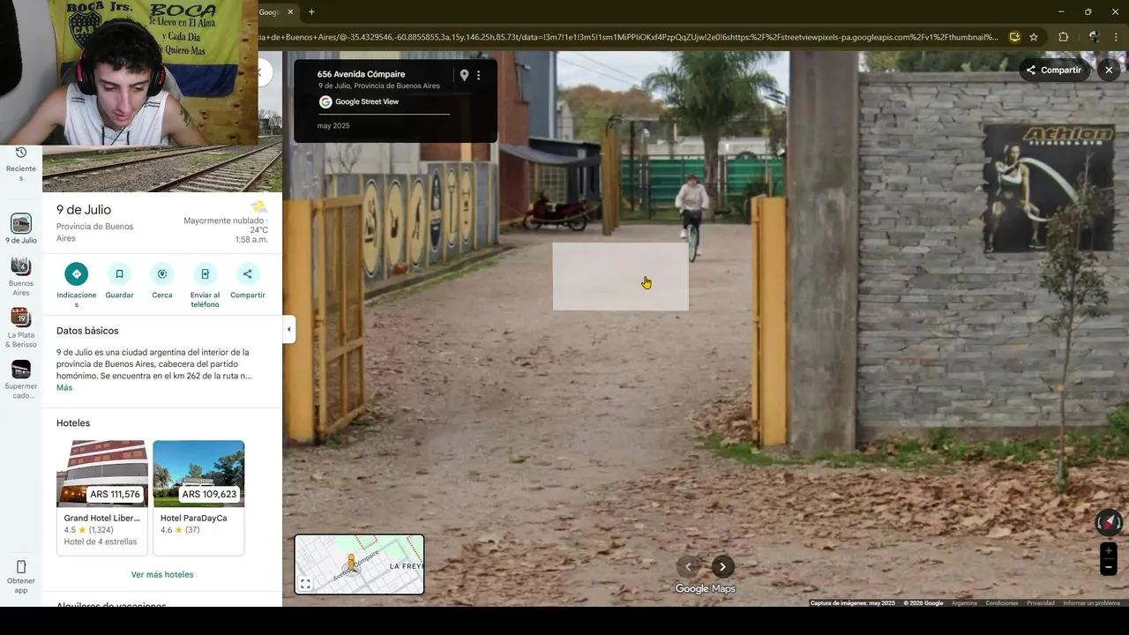Click Ver más hoteles link
The width and height of the screenshot is (1129, 635).
click(x=162, y=575)
